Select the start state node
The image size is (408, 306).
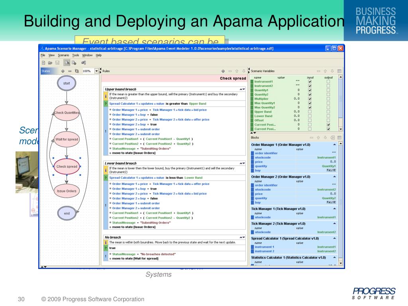click(x=67, y=83)
